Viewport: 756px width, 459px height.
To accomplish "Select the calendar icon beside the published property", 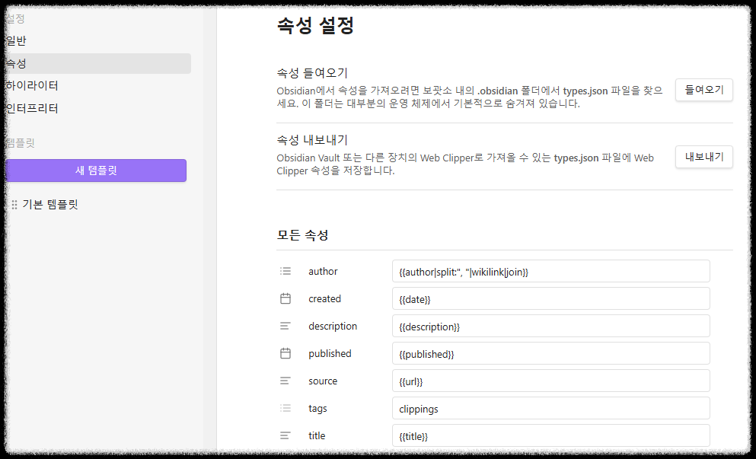I will (x=285, y=352).
